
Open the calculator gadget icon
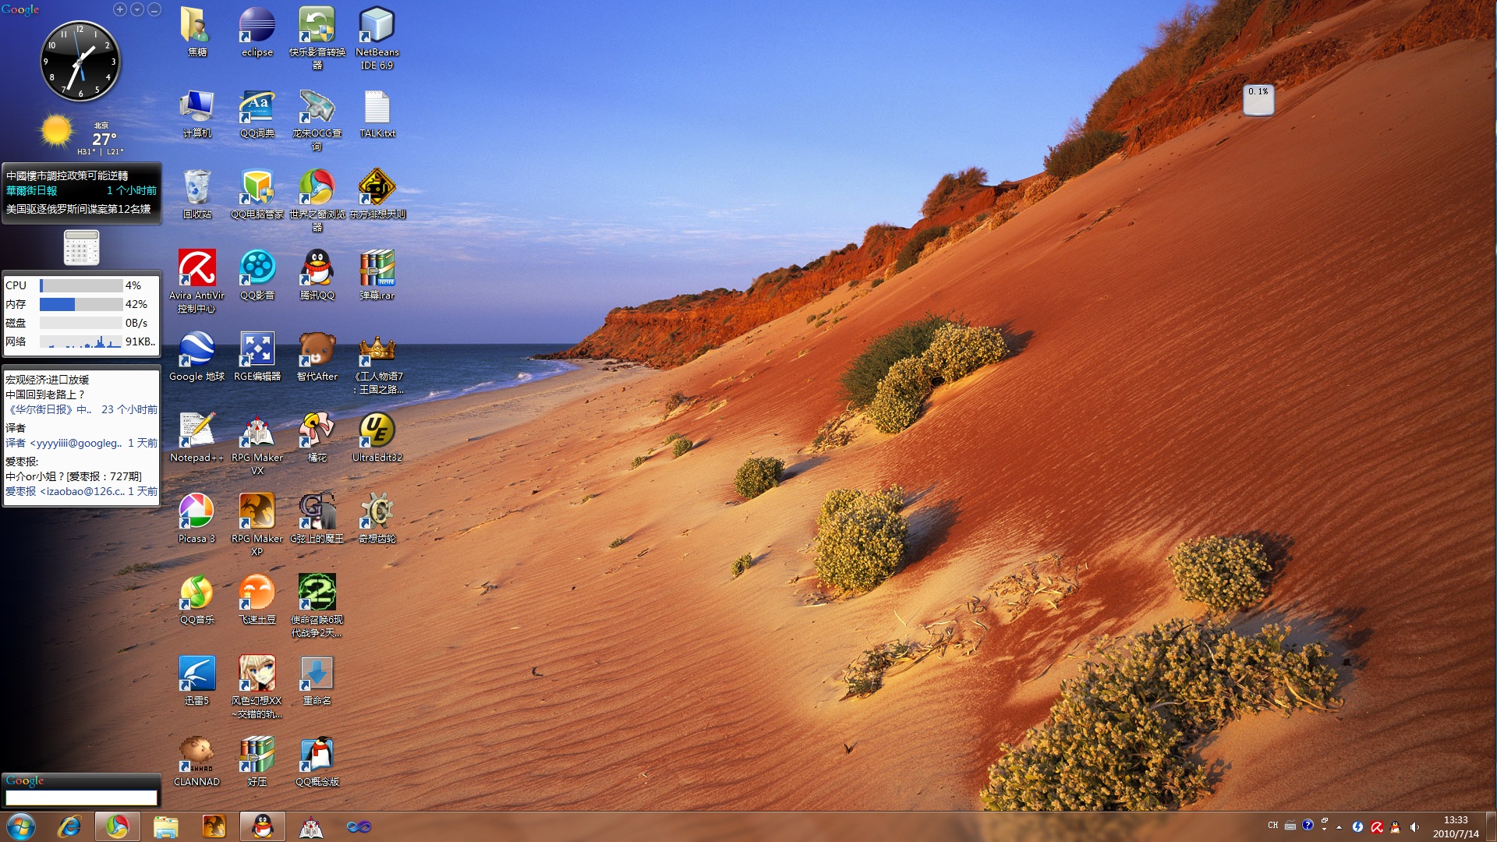[81, 248]
